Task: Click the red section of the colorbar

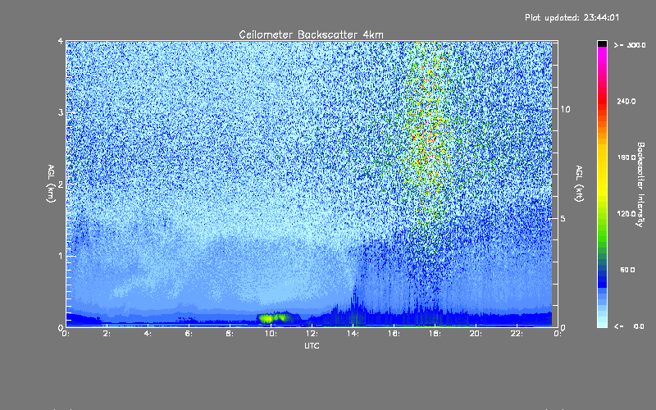Action: [x=602, y=100]
